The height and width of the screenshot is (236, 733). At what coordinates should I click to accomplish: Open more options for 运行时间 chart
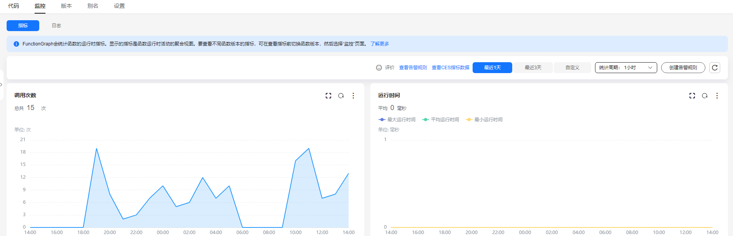tap(717, 96)
